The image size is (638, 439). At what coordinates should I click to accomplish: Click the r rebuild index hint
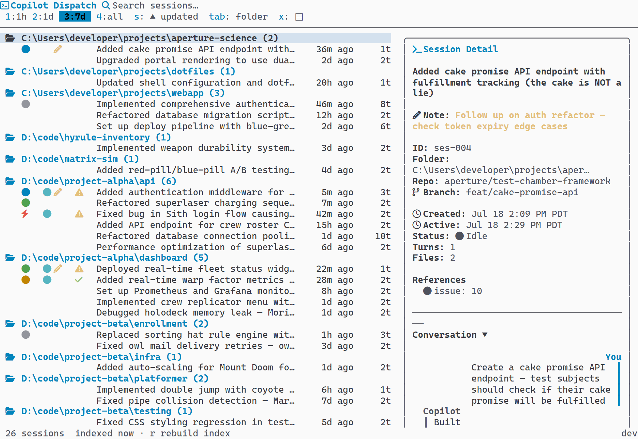(x=190, y=433)
